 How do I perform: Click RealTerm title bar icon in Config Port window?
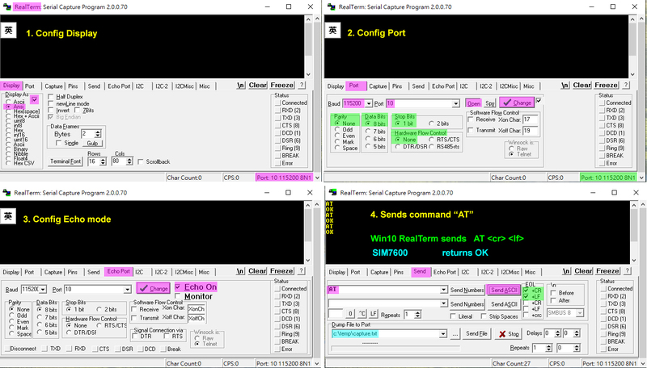pyautogui.click(x=331, y=6)
